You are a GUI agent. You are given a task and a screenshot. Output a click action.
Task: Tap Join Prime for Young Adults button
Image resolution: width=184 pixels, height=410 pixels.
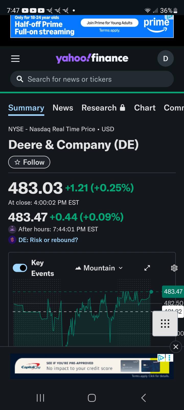point(109,23)
